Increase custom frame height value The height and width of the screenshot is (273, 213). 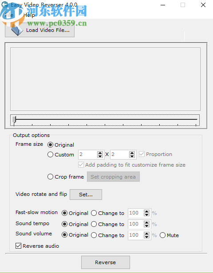[132, 153]
